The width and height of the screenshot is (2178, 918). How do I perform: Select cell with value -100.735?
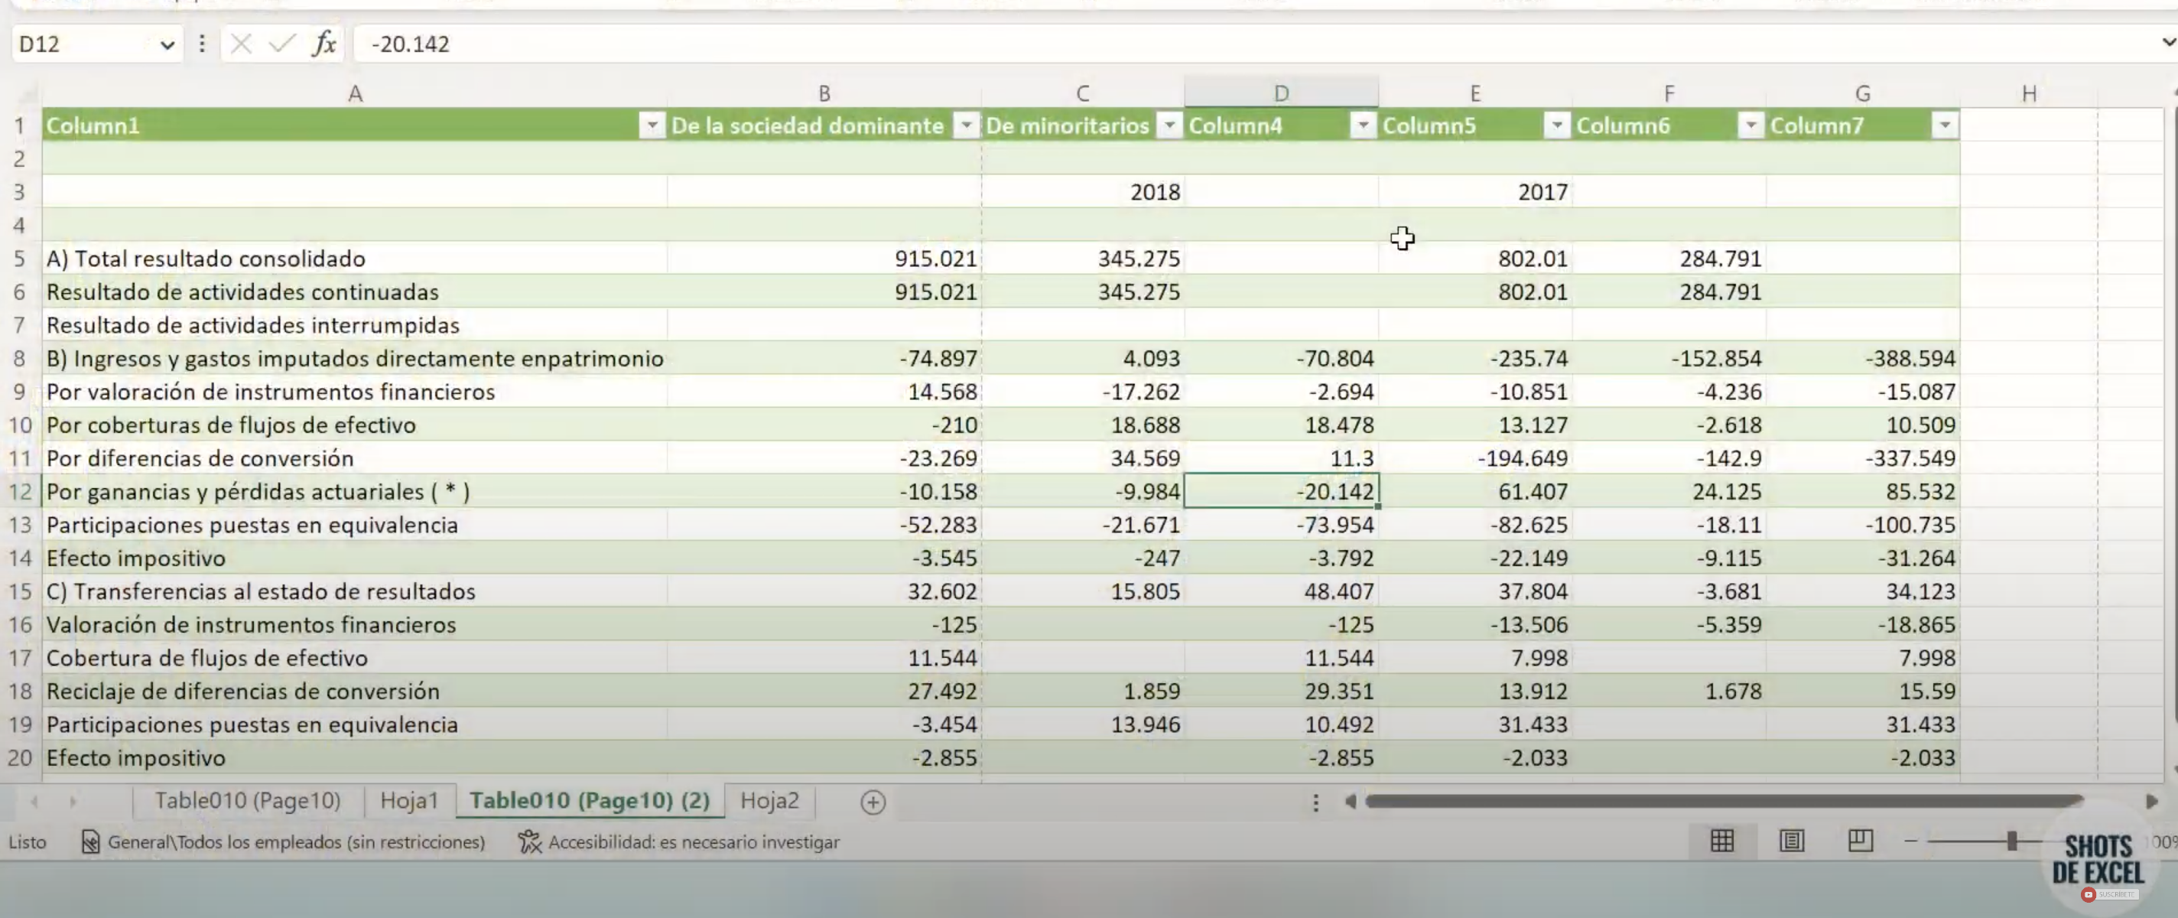click(x=1864, y=525)
